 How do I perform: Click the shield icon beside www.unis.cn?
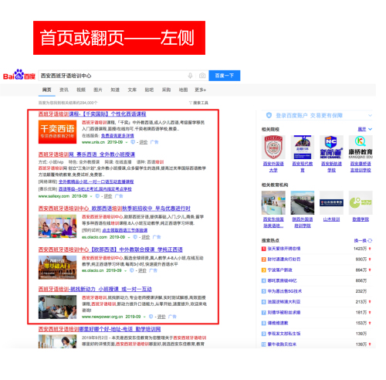coord(133,142)
